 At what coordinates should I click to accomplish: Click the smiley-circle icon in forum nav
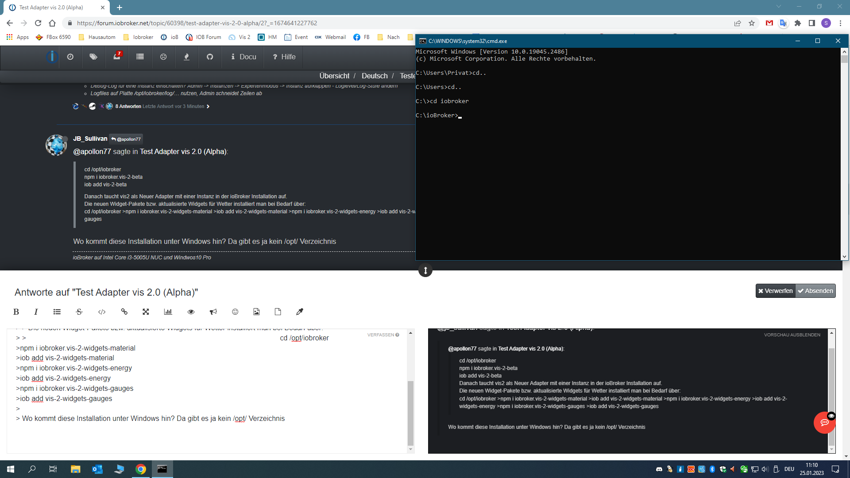click(x=163, y=57)
